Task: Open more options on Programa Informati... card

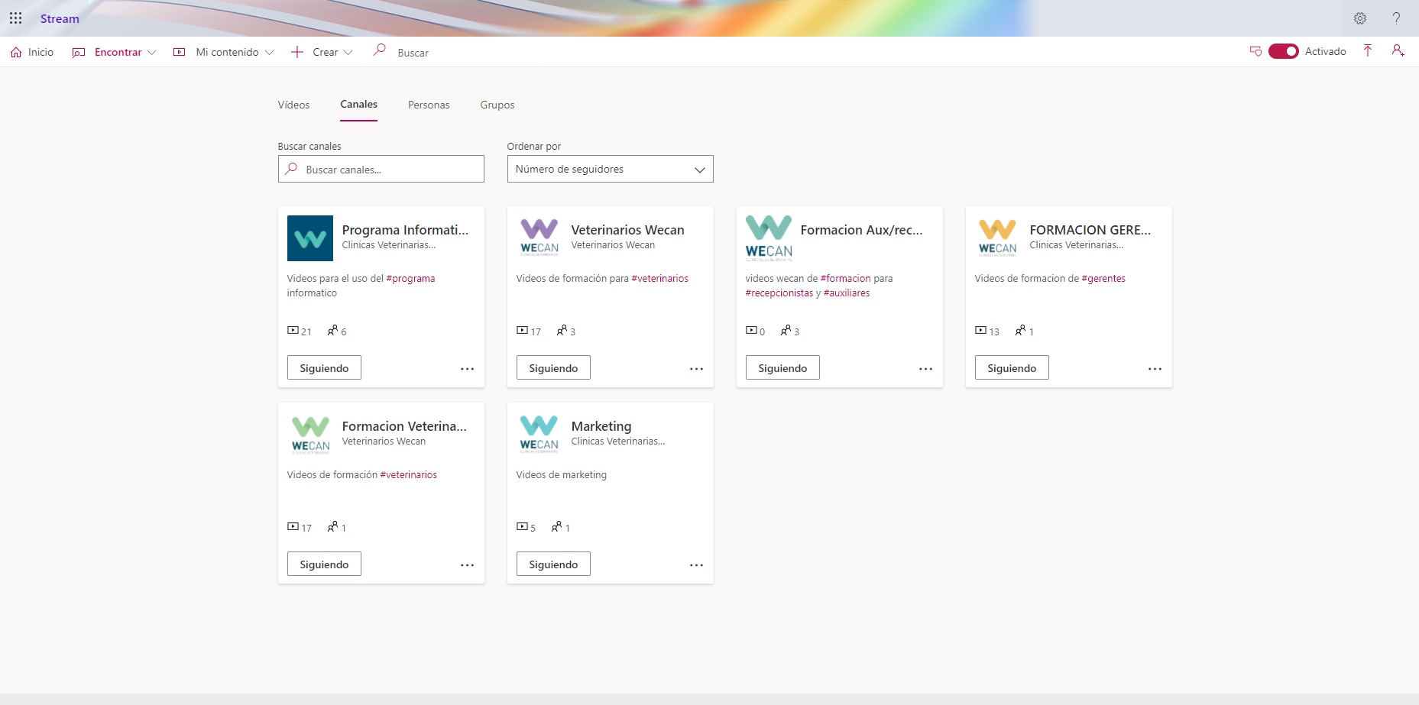Action: coord(467,369)
